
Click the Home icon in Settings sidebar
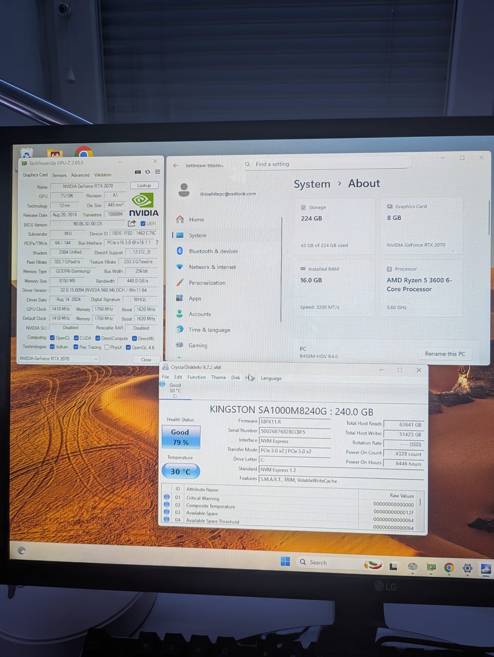[180, 220]
